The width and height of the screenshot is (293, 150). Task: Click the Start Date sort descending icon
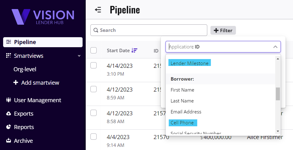[134, 50]
